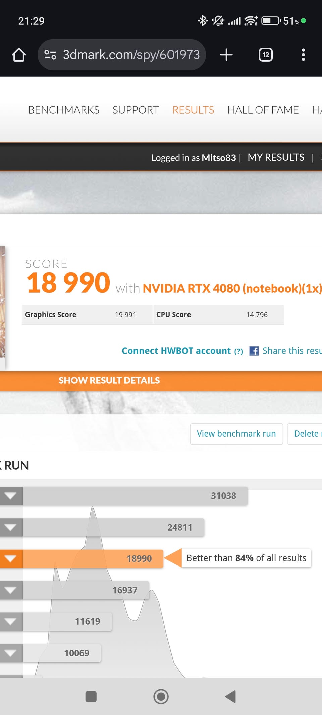Tap Android recent apps square button
This screenshot has width=322, height=715.
91,696
